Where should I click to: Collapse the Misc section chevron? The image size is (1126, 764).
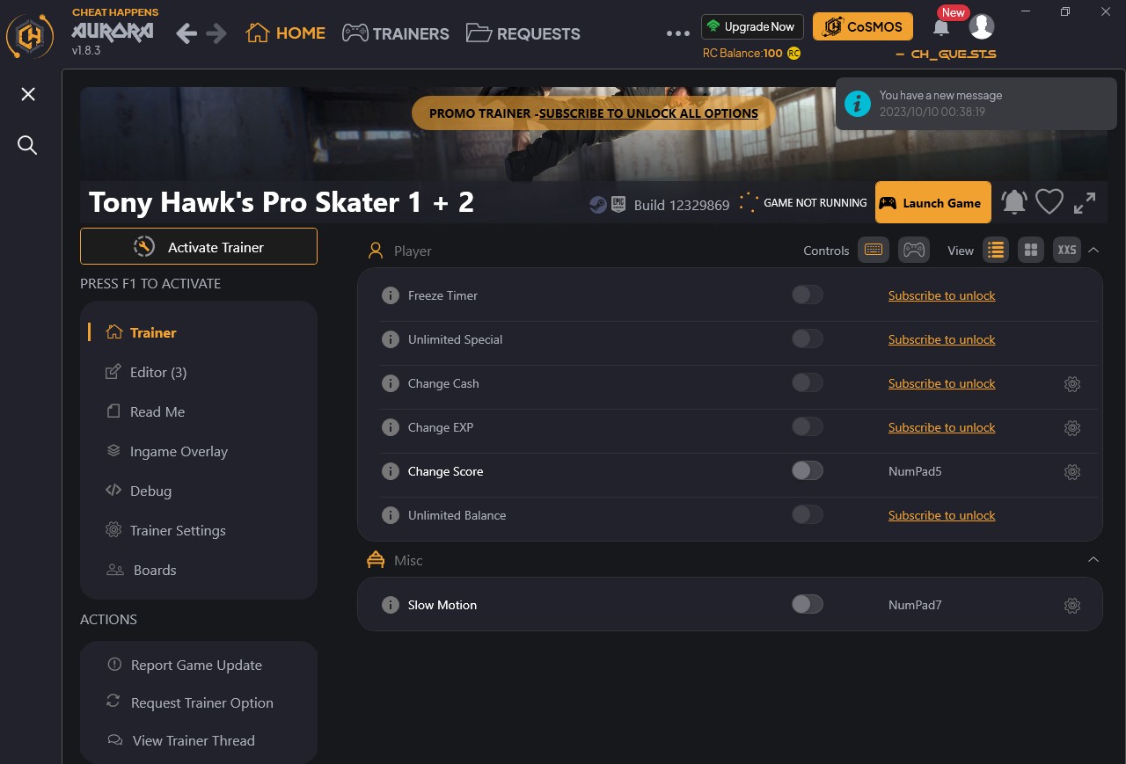click(x=1093, y=559)
